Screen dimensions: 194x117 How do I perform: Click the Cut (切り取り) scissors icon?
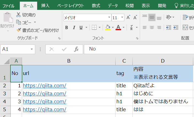(x=18, y=15)
